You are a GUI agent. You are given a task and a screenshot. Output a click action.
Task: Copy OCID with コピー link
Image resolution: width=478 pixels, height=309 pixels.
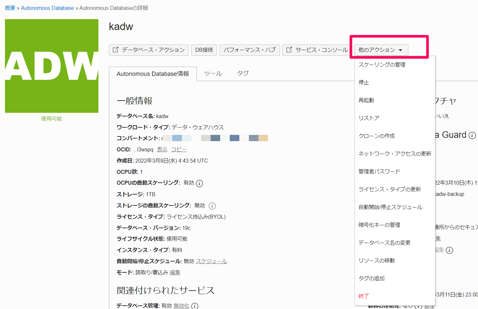pyautogui.click(x=179, y=149)
